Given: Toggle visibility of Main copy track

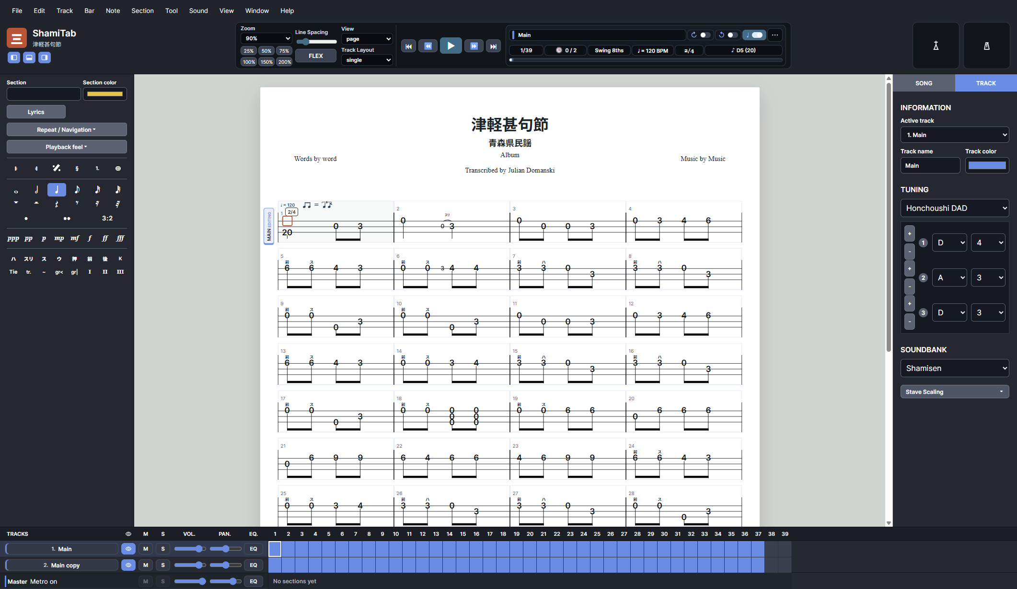Looking at the screenshot, I should click(x=128, y=565).
